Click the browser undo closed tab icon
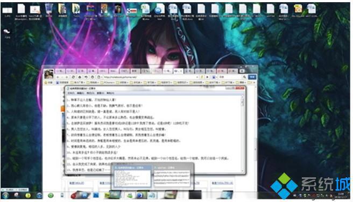This screenshot has width=353, height=202. tap(86, 77)
